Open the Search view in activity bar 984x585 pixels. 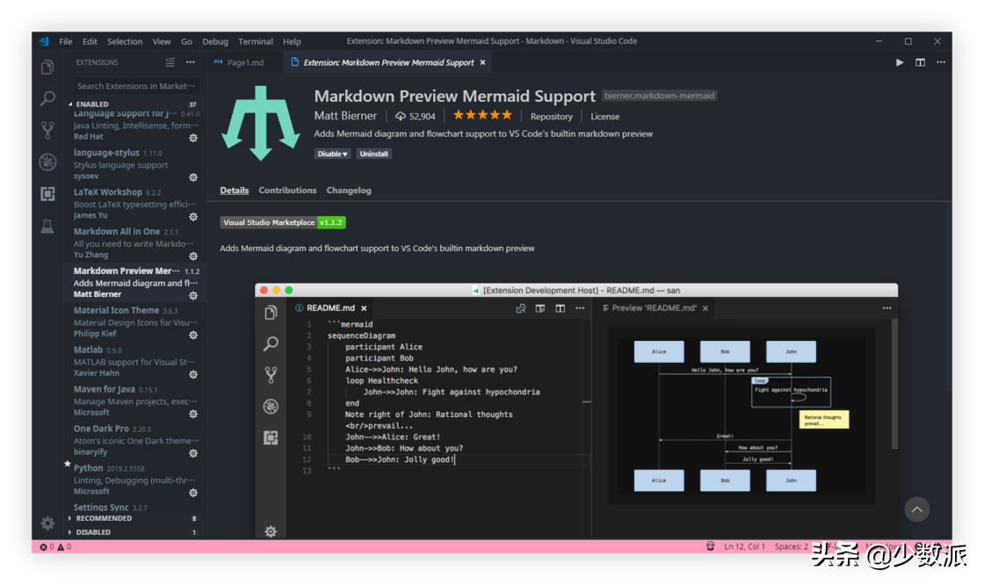tap(47, 98)
